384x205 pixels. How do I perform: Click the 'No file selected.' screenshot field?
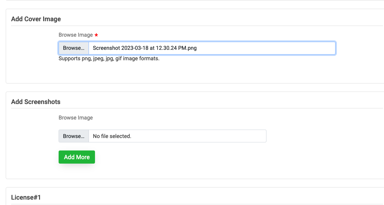pos(177,136)
